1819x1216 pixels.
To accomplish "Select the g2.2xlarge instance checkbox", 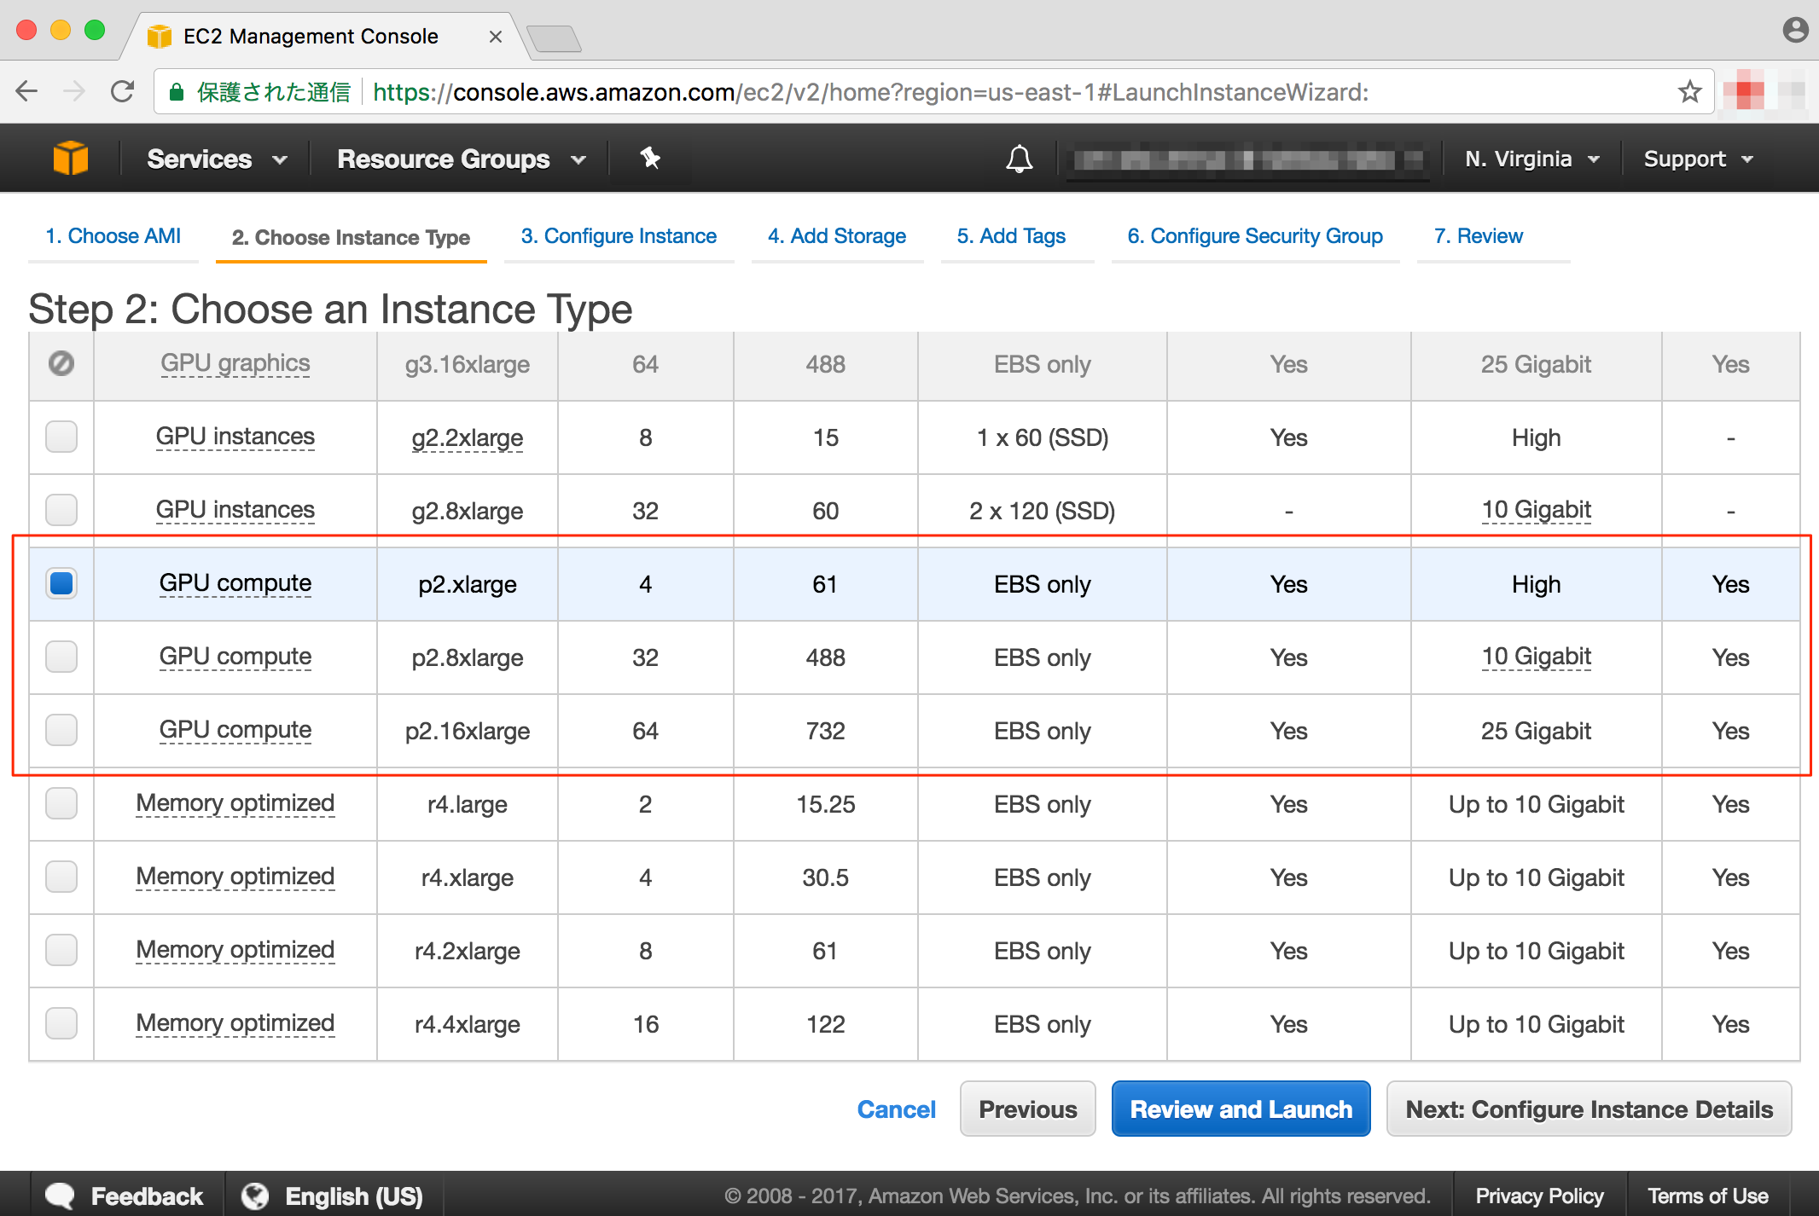I will tap(61, 437).
